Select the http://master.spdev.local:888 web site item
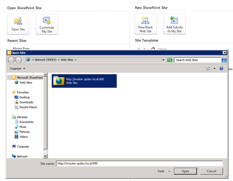The height and width of the screenshot is (181, 233). 84,81
